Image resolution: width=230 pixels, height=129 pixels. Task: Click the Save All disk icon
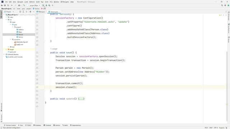[x=5, y=5]
